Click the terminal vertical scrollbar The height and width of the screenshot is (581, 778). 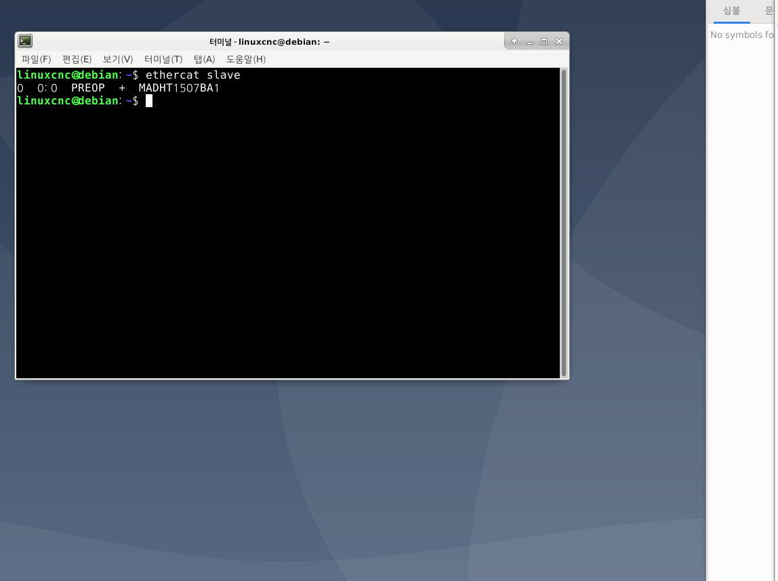point(564,223)
